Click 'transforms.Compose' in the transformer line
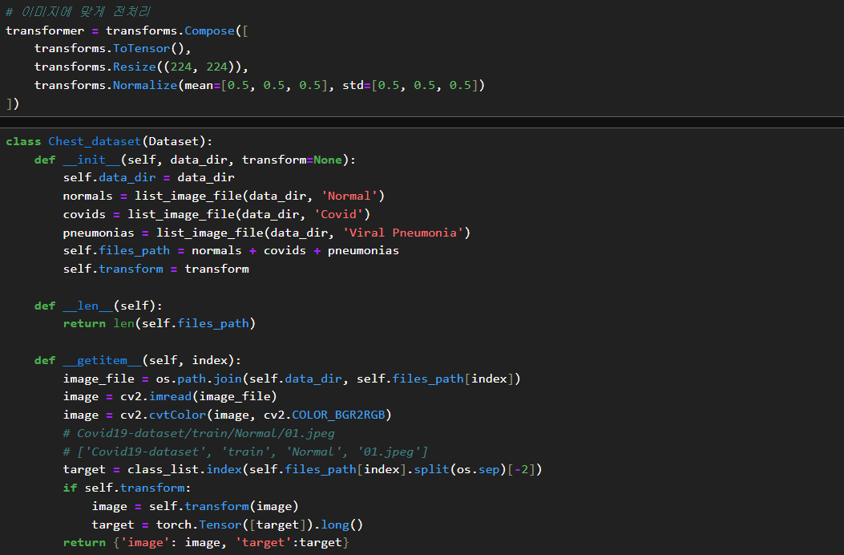The height and width of the screenshot is (555, 844). point(170,30)
